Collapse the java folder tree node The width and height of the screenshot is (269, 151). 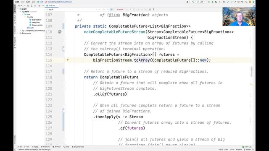(23, 14)
